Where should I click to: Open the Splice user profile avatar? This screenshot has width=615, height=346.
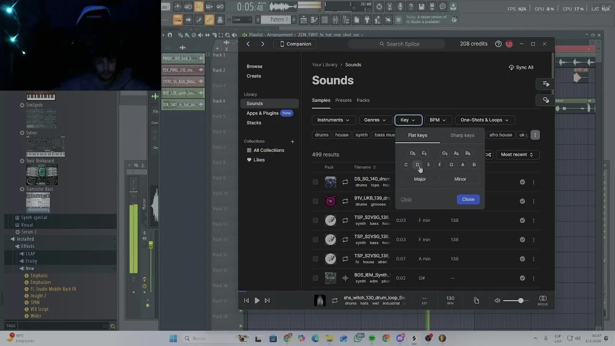[x=509, y=44]
